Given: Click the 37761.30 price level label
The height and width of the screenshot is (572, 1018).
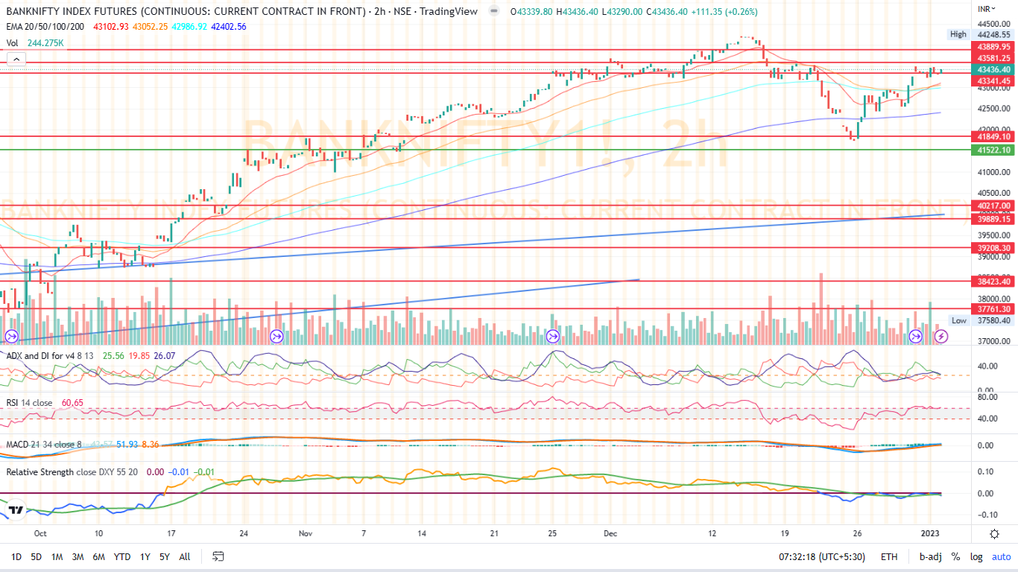Looking at the screenshot, I should (993, 309).
